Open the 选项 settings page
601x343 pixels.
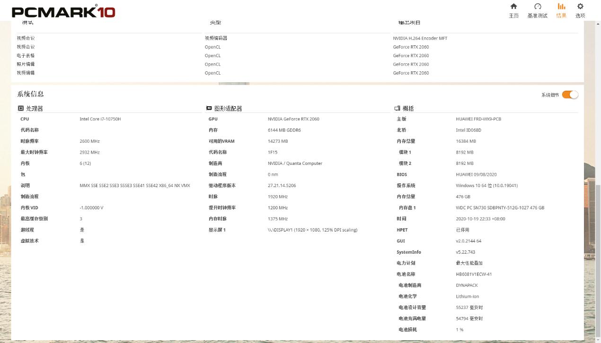point(580,15)
